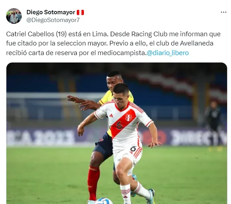Click the blurred 2023 pitch-side banner
The height and width of the screenshot is (204, 231).
click(x=41, y=138)
